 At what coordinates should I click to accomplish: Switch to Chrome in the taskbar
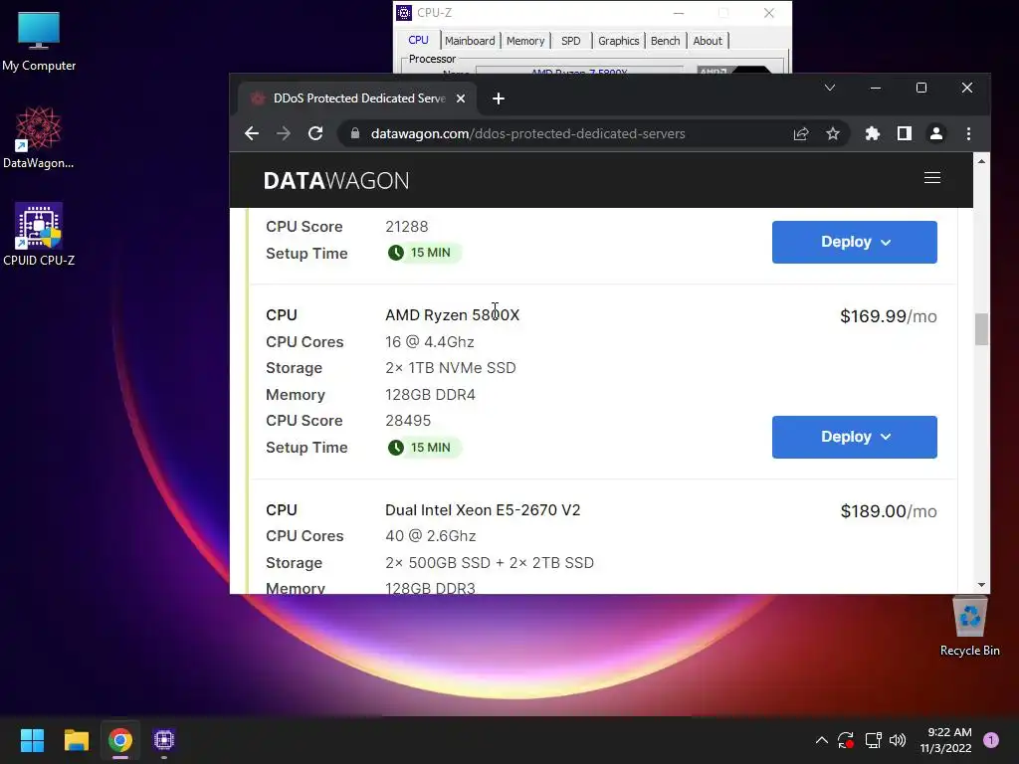tap(120, 740)
